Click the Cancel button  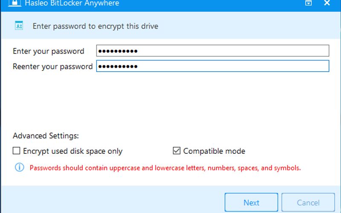pos(308,202)
